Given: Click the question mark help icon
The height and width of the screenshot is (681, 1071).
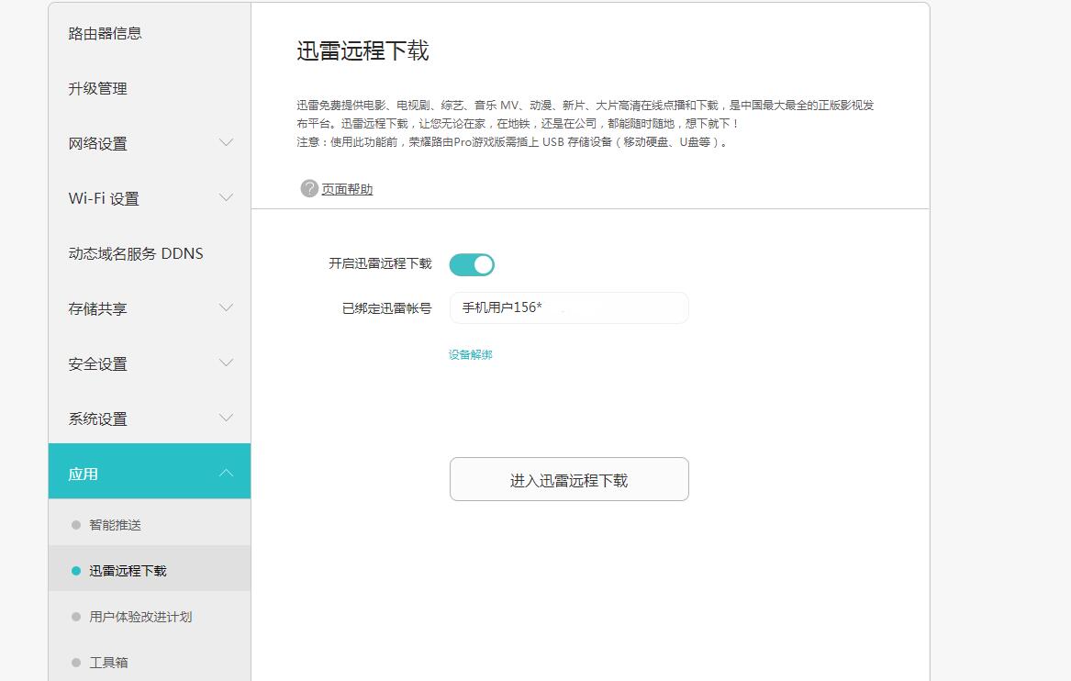Looking at the screenshot, I should (309, 188).
